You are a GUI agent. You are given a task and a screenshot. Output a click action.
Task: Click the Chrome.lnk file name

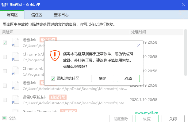click(33, 68)
